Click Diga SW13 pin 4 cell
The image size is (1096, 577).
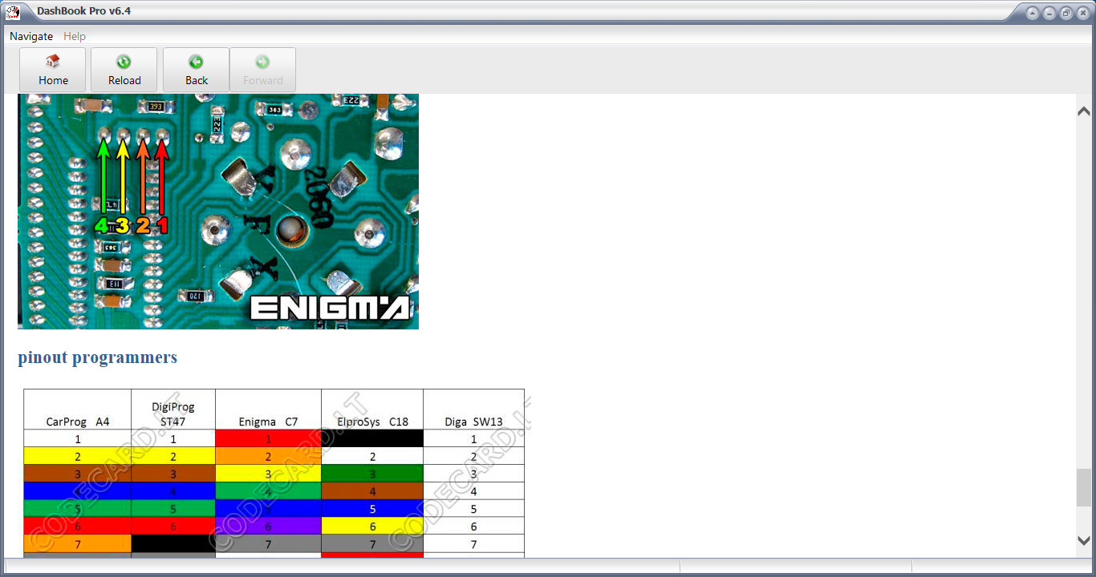[x=473, y=491]
